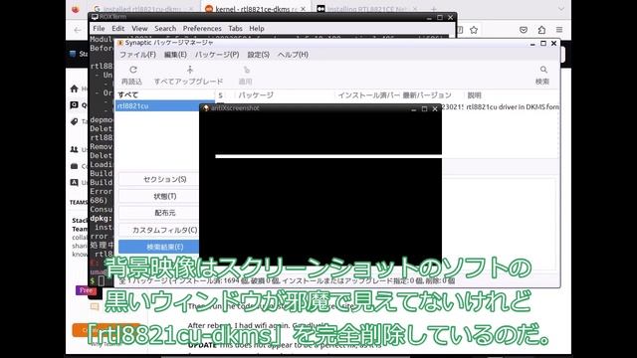Open パッケージ(P) menu in Synaptic

217,55
